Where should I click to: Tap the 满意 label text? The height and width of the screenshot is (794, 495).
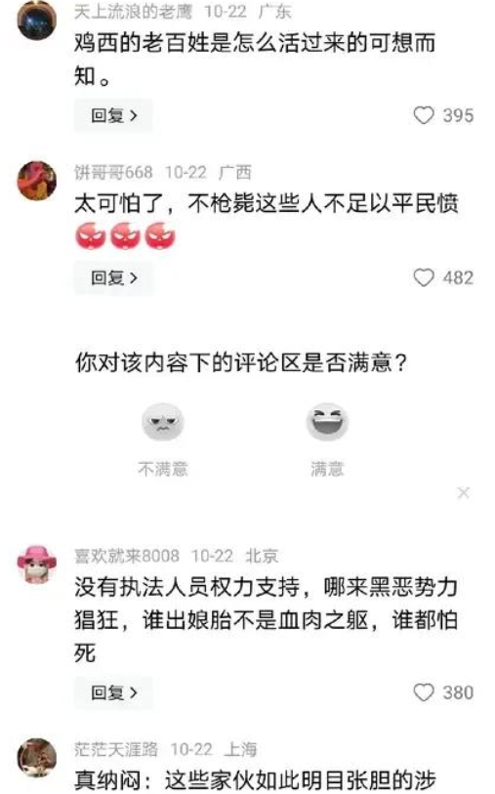pyautogui.click(x=327, y=469)
